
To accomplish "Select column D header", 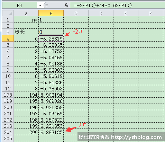I will pyautogui.click(x=101, y=14).
